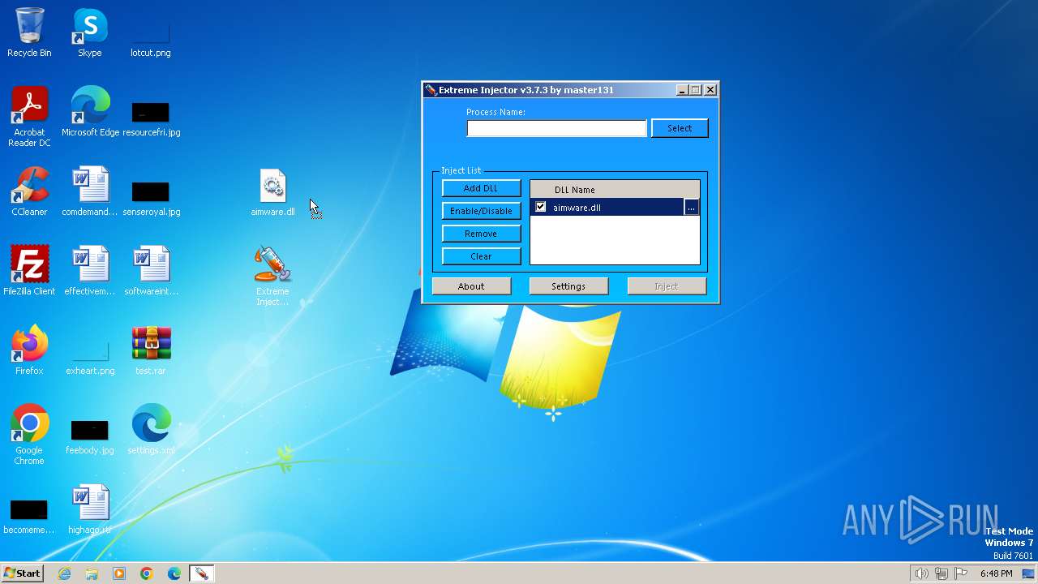Open Windows Explorer from the taskbar
The width and height of the screenshot is (1038, 584).
pyautogui.click(x=92, y=573)
